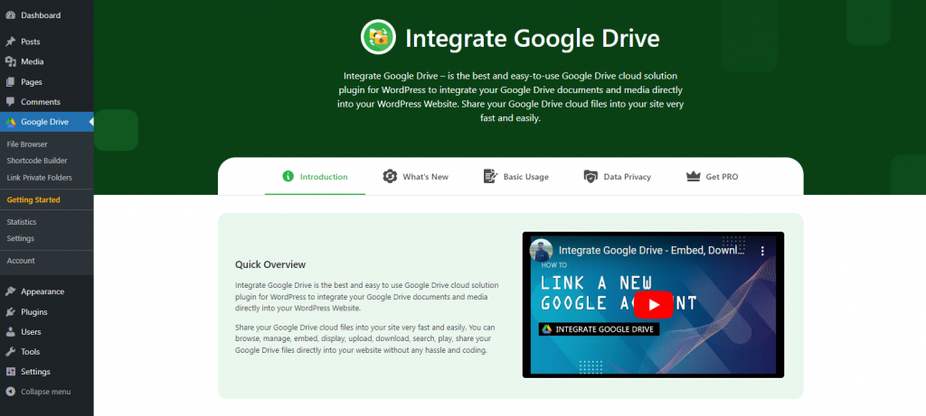This screenshot has height=416, width=926.
Task: Click the What's New gear icon
Action: [390, 176]
